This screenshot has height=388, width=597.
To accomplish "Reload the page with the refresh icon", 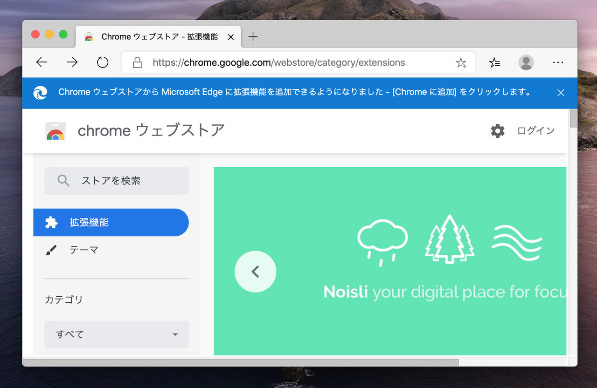I will point(103,62).
